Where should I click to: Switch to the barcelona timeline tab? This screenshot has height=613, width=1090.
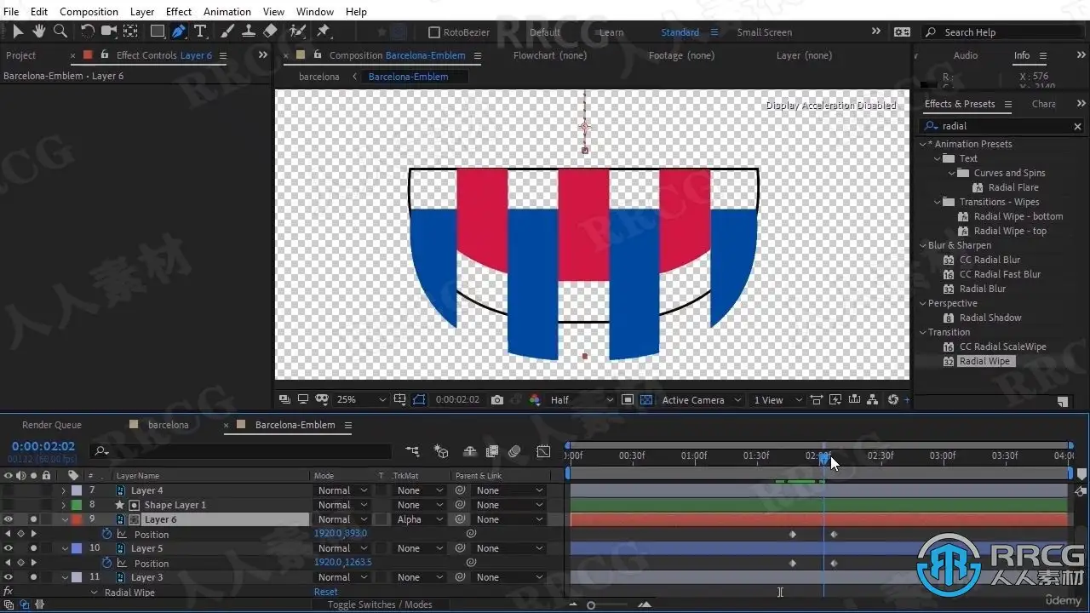coord(168,425)
